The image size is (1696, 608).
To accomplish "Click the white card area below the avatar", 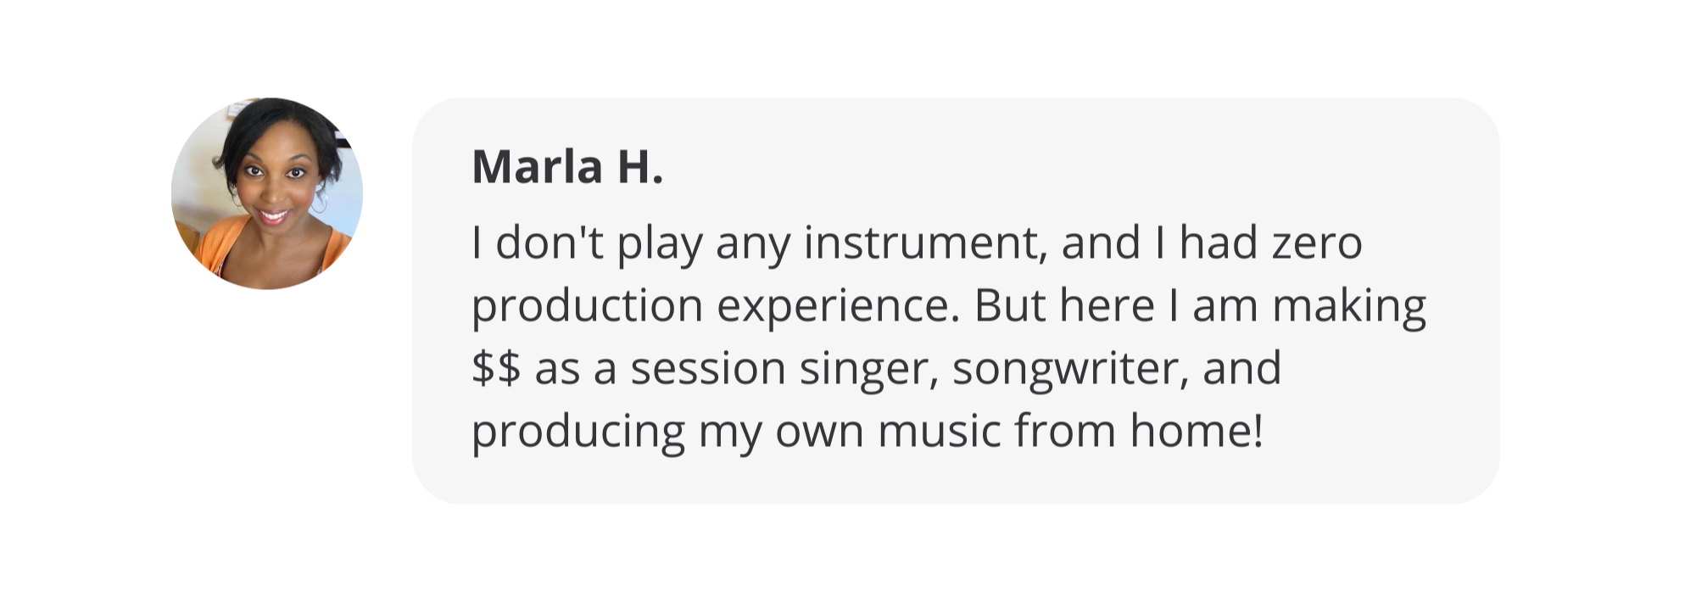I will tap(267, 424).
